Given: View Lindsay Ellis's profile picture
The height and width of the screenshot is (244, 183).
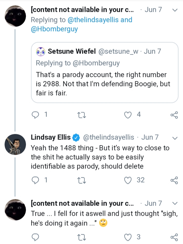Looking at the screenshot, I should 15,144.
